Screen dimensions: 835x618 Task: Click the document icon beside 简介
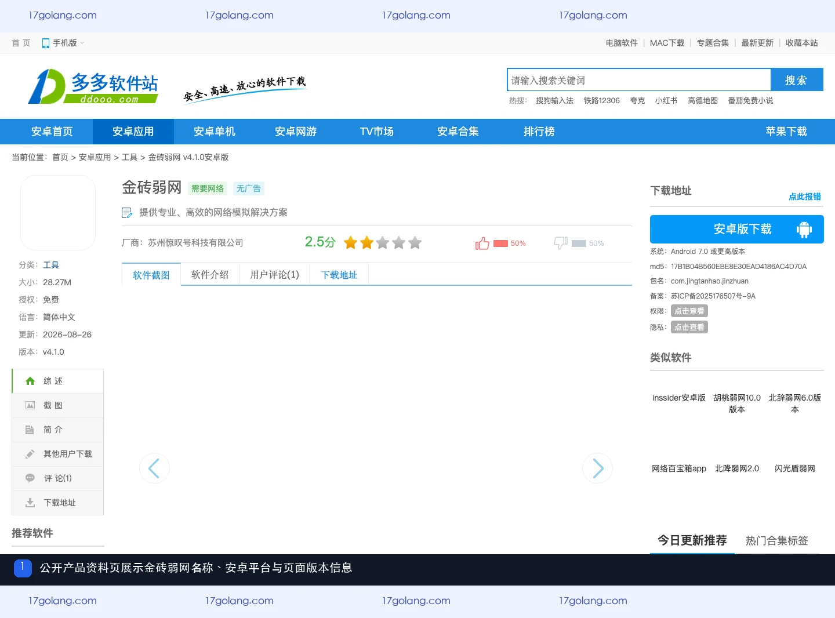(30, 430)
